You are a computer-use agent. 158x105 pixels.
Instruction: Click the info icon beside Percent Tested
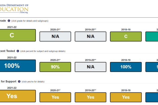18,51
